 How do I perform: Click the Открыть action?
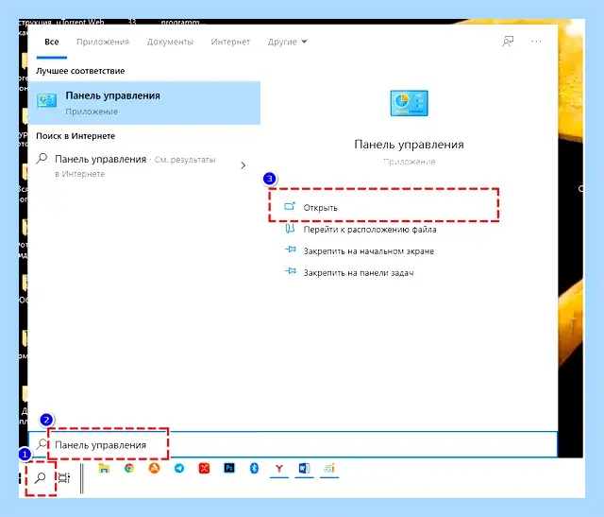click(321, 208)
